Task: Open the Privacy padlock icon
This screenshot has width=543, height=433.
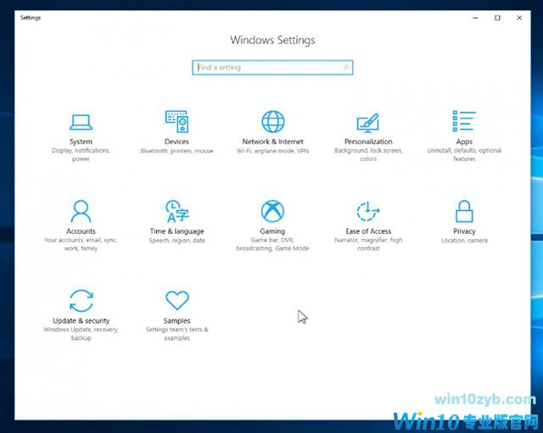Action: pyautogui.click(x=464, y=211)
